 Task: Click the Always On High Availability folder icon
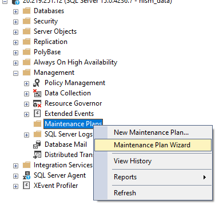pos(26,62)
